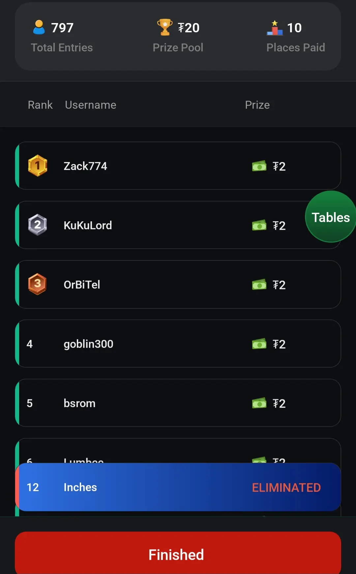This screenshot has height=574, width=356.
Task: Click the silver rank 2 badge
Action: point(38,225)
